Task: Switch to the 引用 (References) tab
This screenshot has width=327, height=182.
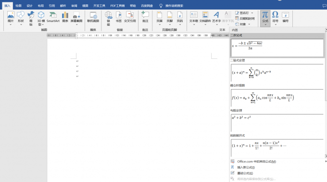Action: point(52,6)
